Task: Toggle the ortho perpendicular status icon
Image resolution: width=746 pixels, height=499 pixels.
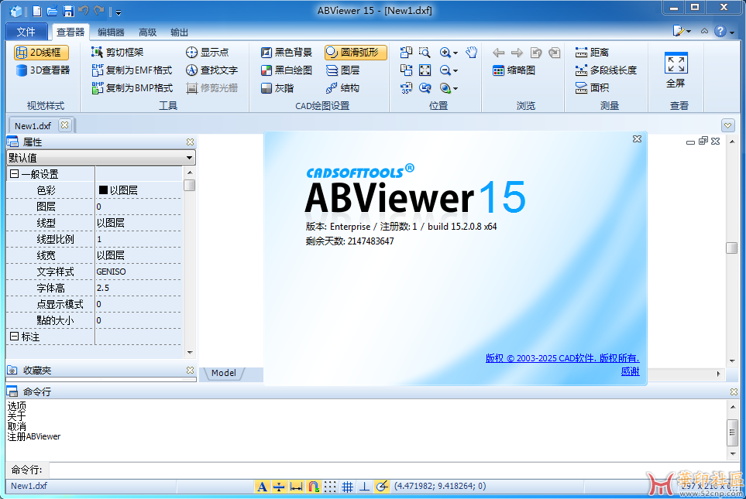Action: (x=364, y=486)
